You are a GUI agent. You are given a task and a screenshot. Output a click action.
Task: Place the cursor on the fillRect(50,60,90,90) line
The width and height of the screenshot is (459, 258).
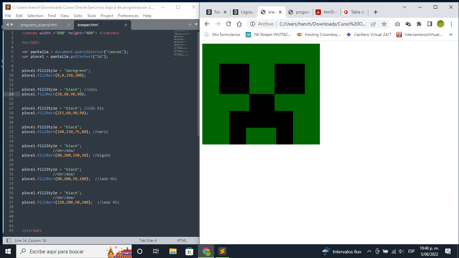coord(54,94)
